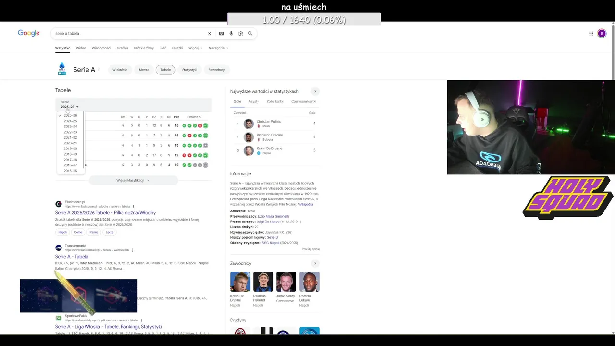The width and height of the screenshot is (615, 346).
Task: Open the Rasmus Højlund player card
Action: (x=263, y=289)
